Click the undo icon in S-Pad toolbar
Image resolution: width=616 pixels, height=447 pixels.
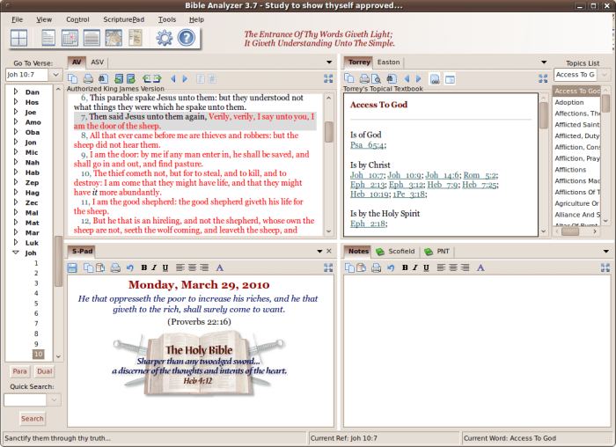[x=130, y=267]
